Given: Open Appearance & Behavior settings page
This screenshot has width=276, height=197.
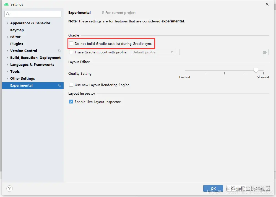Looking at the screenshot, I should (30, 23).
